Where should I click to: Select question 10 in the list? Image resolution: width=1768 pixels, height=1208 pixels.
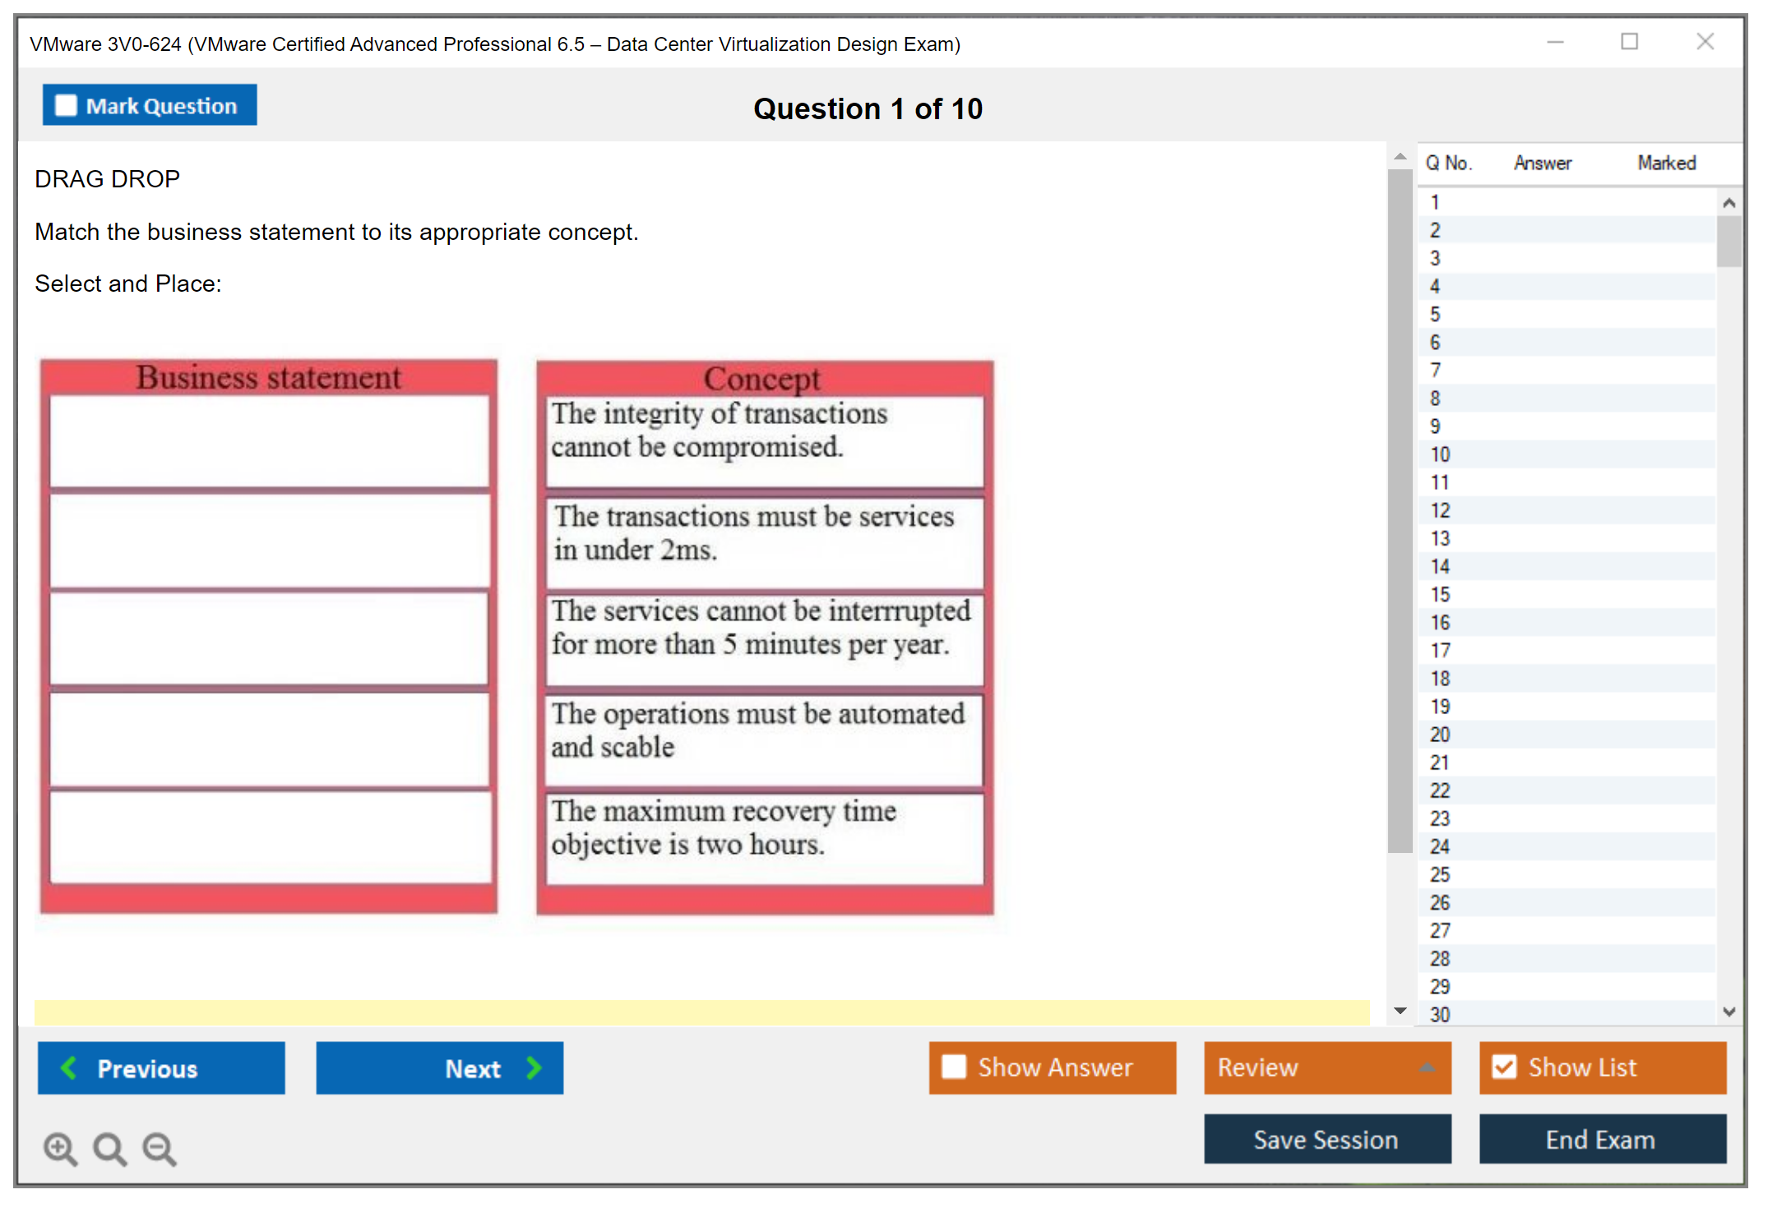pos(1440,454)
